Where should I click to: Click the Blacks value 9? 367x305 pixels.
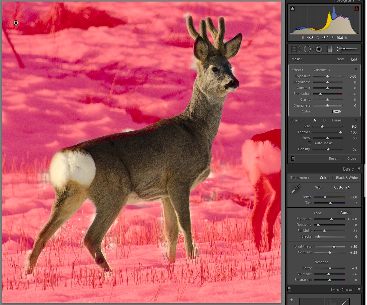pyautogui.click(x=356, y=237)
